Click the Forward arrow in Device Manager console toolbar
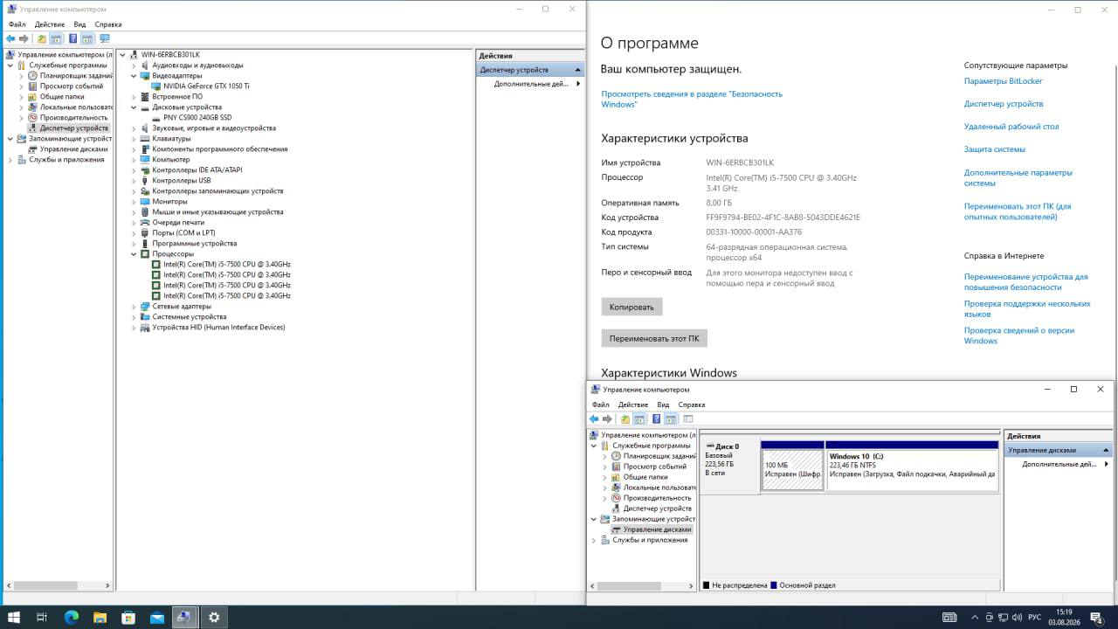The image size is (1118, 629). (24, 38)
